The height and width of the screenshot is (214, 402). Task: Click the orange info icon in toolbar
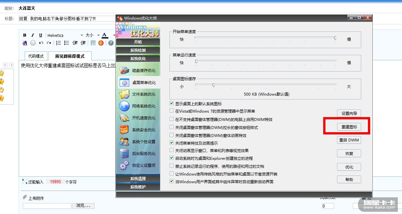click(101, 43)
